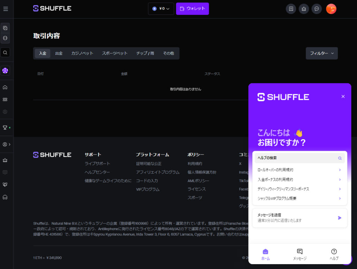Open sports ball icon in sidebar
This screenshot has height=269, width=357.
5,38
